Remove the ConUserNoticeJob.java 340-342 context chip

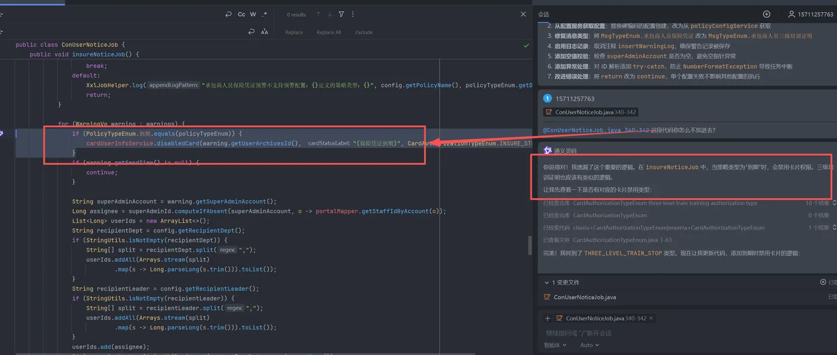(651, 319)
